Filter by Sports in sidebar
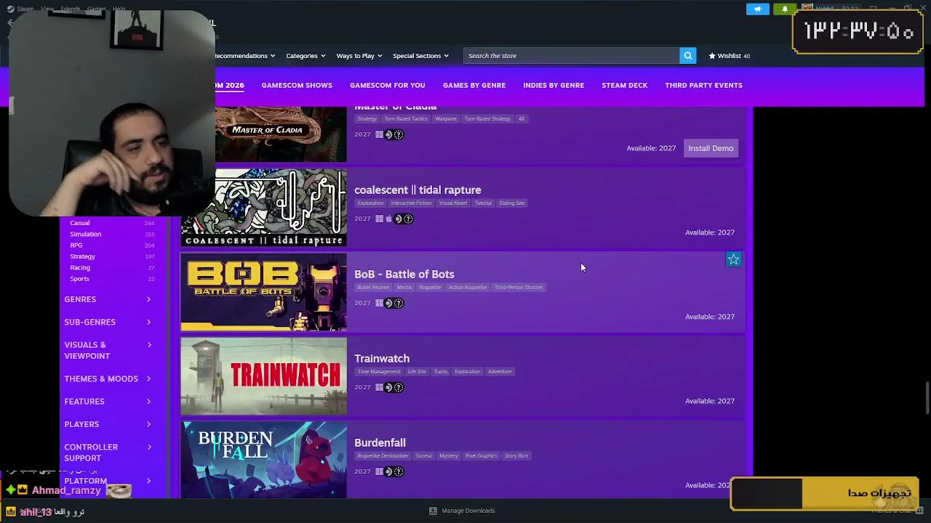931x523 pixels. point(79,279)
